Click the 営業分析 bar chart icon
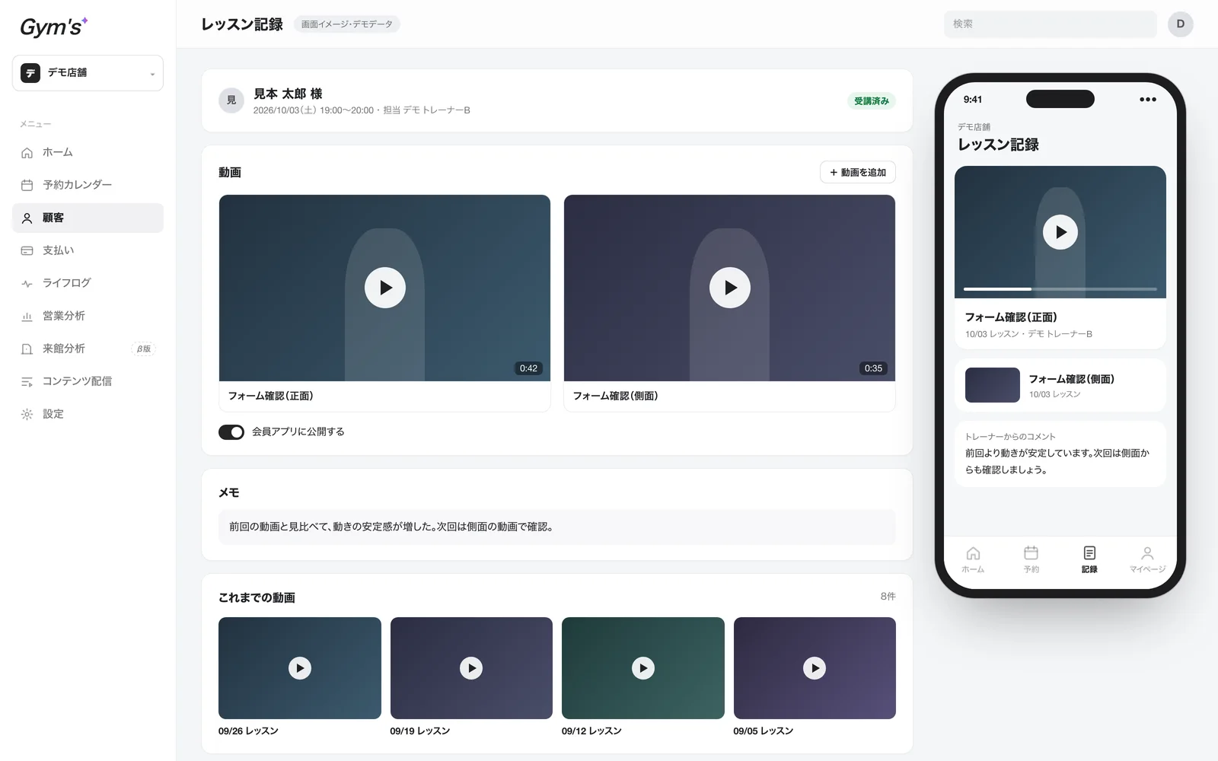1218x761 pixels. click(x=27, y=316)
